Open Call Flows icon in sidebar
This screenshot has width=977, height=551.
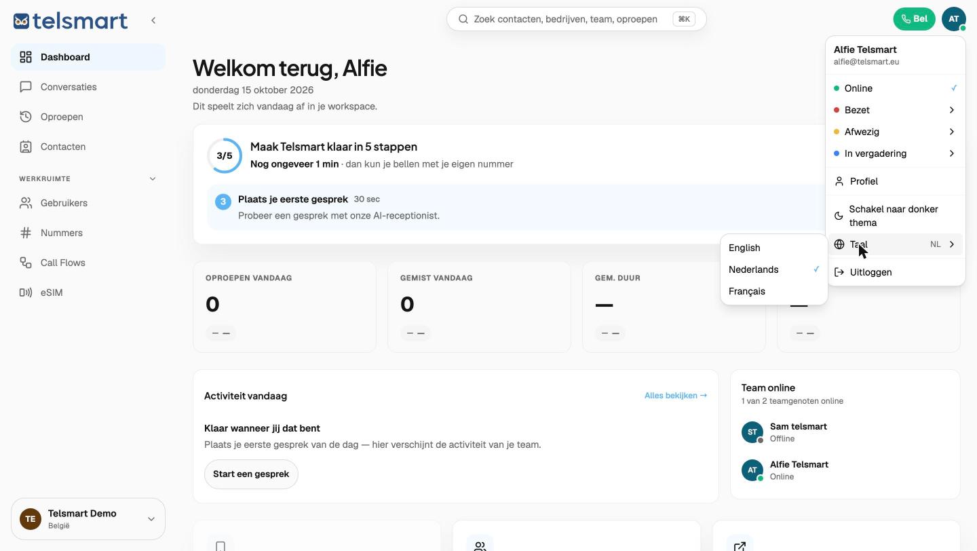26,263
